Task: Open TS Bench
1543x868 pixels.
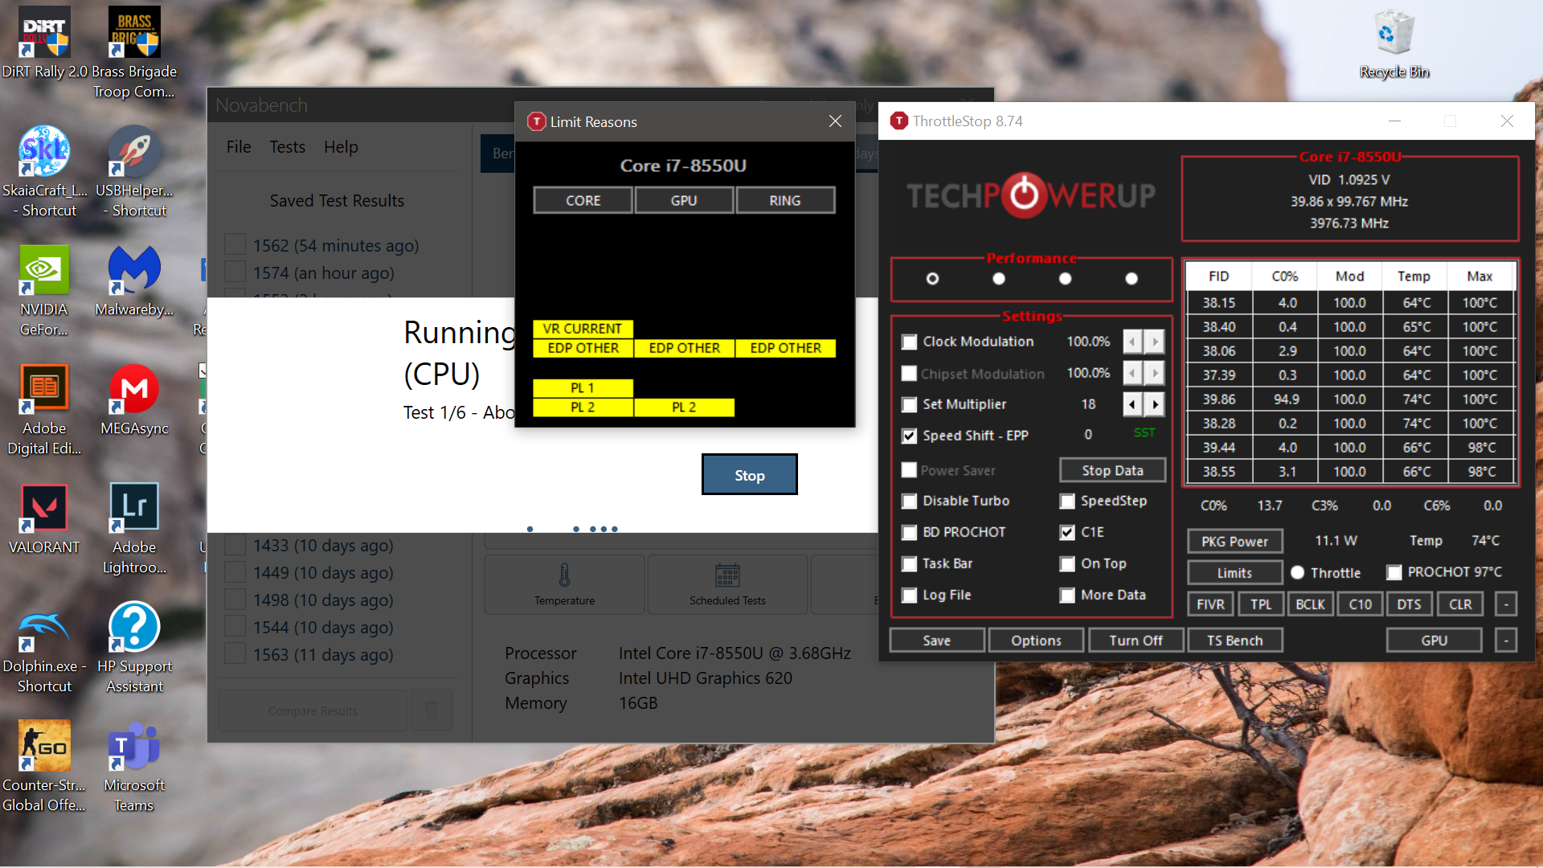Action: 1234,640
